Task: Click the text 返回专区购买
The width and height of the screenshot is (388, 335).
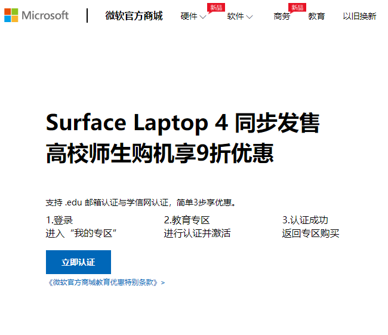Action: coord(310,233)
